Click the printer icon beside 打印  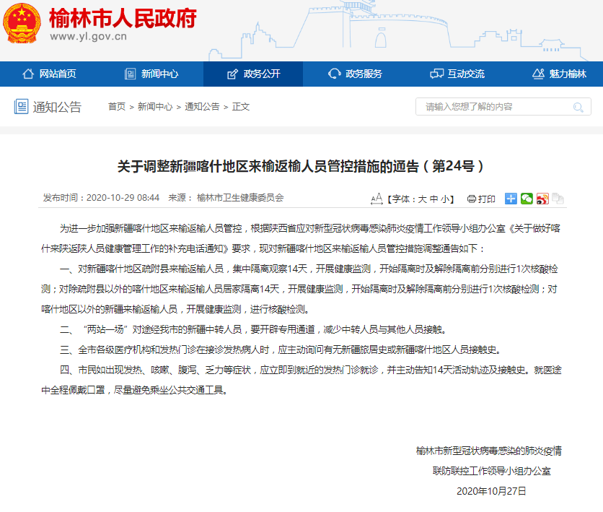472,199
